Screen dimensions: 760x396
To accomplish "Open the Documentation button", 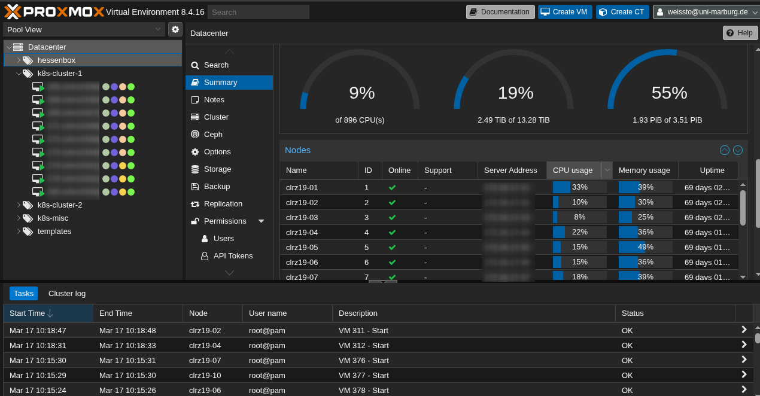I will point(500,12).
